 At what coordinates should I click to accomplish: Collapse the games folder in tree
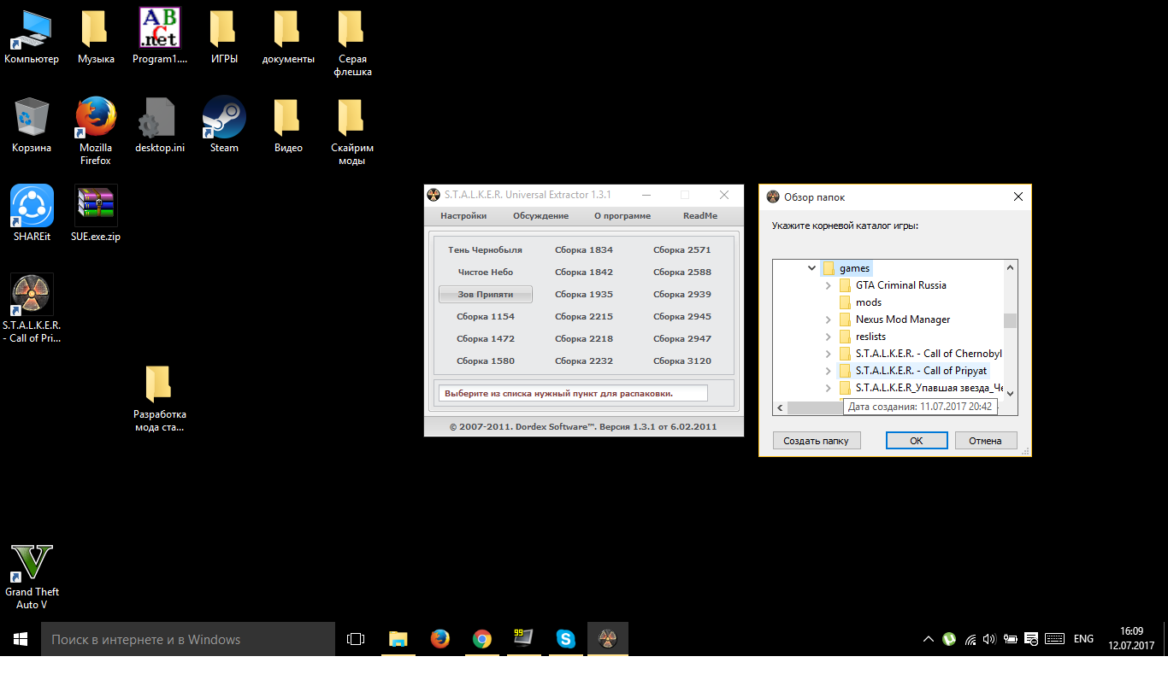click(811, 268)
